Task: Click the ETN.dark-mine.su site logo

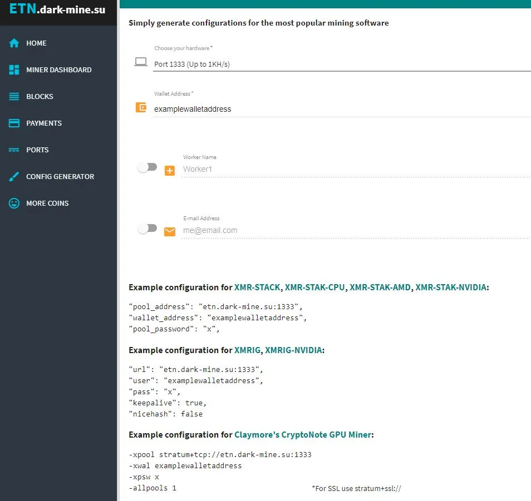Action: coord(57,9)
